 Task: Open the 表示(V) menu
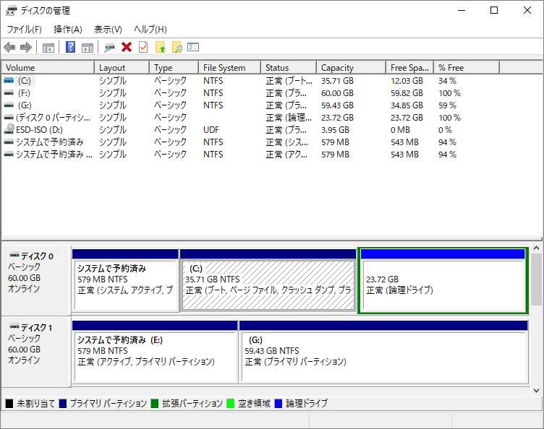coord(108,30)
